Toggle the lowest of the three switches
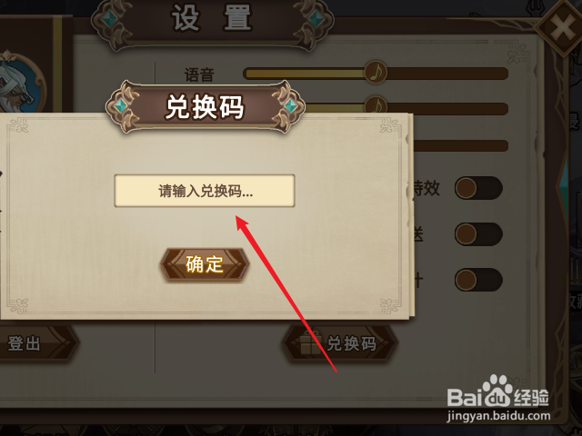This screenshot has height=436, width=582. pyautogui.click(x=479, y=280)
